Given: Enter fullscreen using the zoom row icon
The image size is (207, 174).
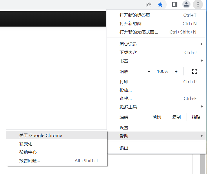Looking at the screenshot, I should [195, 71].
